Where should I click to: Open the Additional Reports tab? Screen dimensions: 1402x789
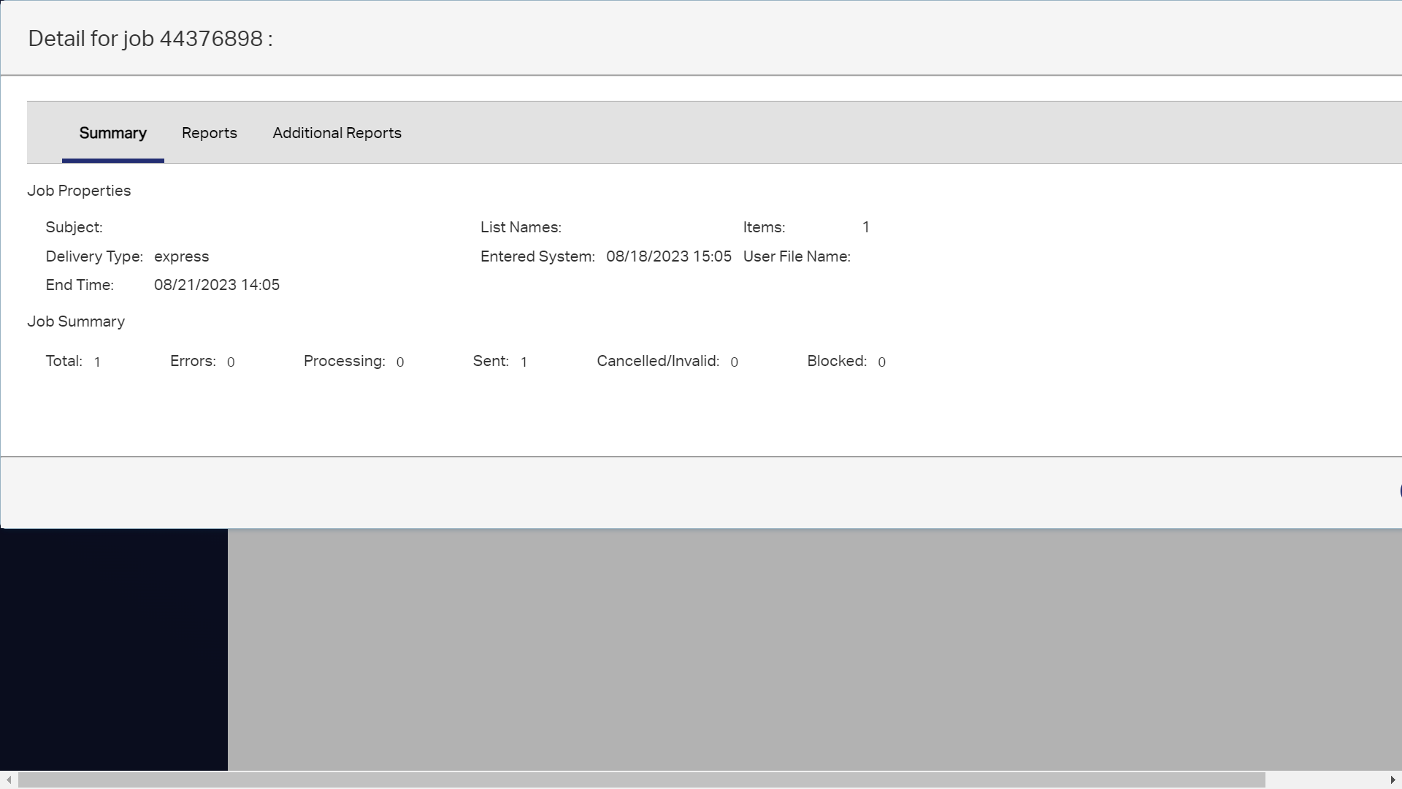(337, 133)
